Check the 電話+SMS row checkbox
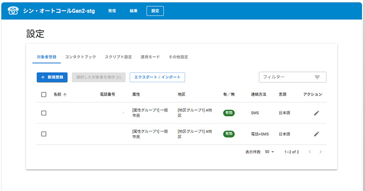The height and width of the screenshot is (191, 365). point(43,134)
